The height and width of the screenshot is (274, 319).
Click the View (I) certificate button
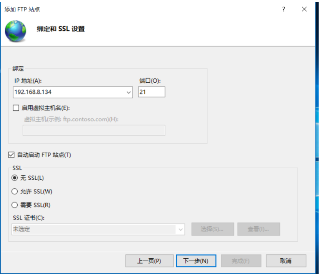[259, 229]
